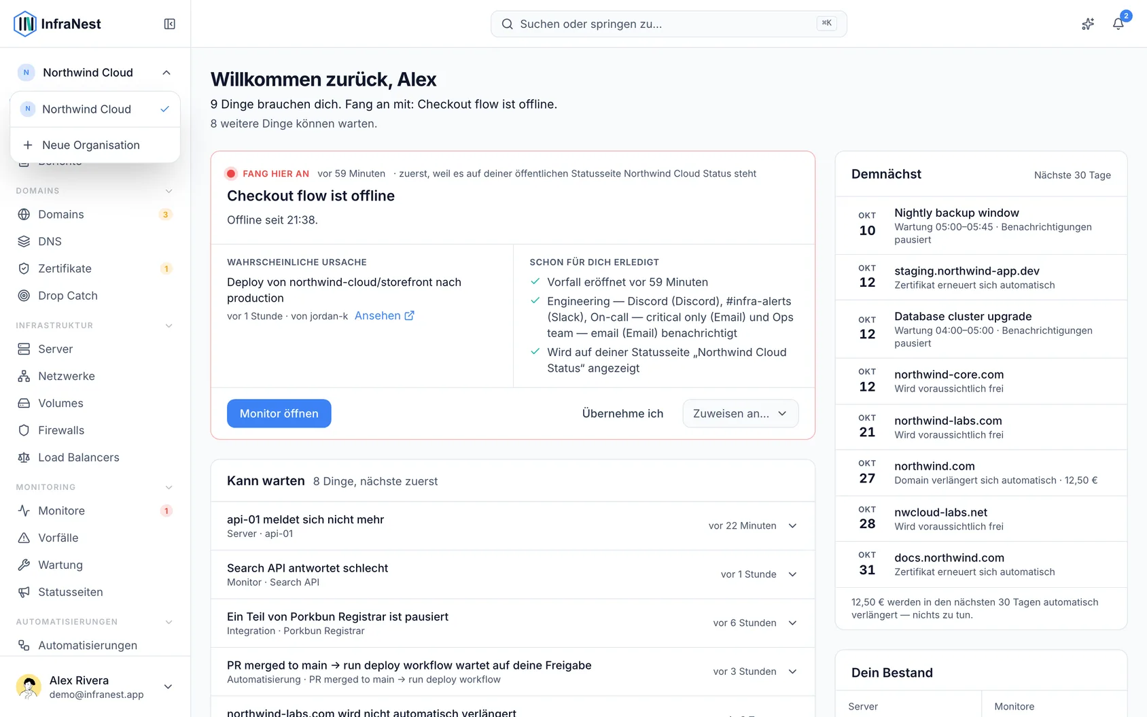Open DNS via layers icon
The width and height of the screenshot is (1147, 717).
24,241
